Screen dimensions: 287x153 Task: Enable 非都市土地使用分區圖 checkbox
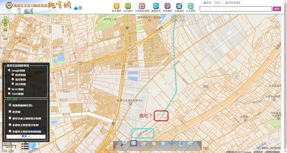(x=10, y=125)
